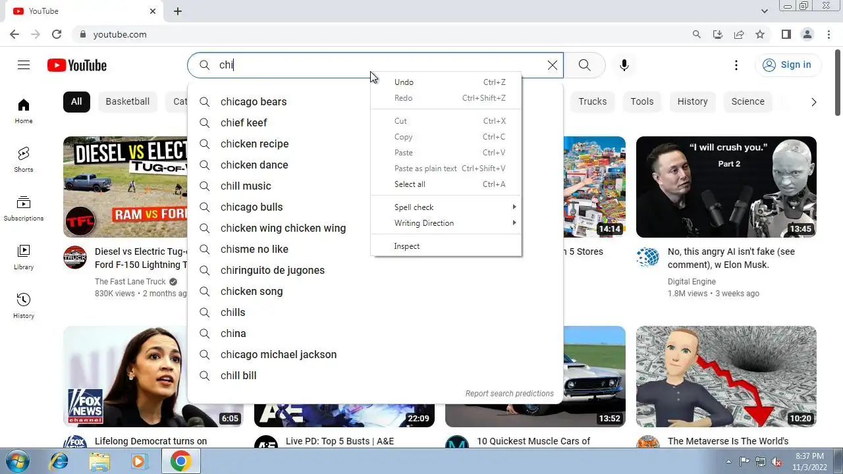Screen dimensions: 843x474
Task: Select the 'chief keef' suggestion
Action: click(x=375, y=122)
